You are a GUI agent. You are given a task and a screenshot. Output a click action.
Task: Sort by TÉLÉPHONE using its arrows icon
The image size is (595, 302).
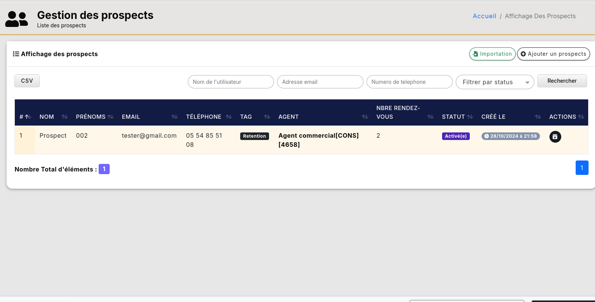(228, 117)
